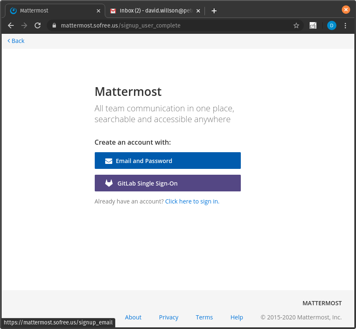Close the Gmail Inbox tab
Image resolution: width=356 pixels, height=329 pixels.
[198, 11]
